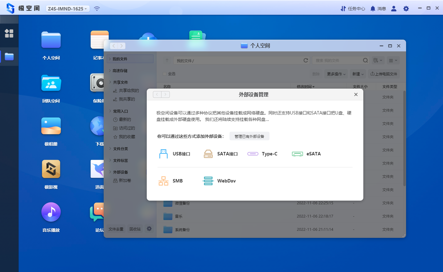Launch 极影视 desktop app
The image size is (443, 272).
pyautogui.click(x=51, y=174)
